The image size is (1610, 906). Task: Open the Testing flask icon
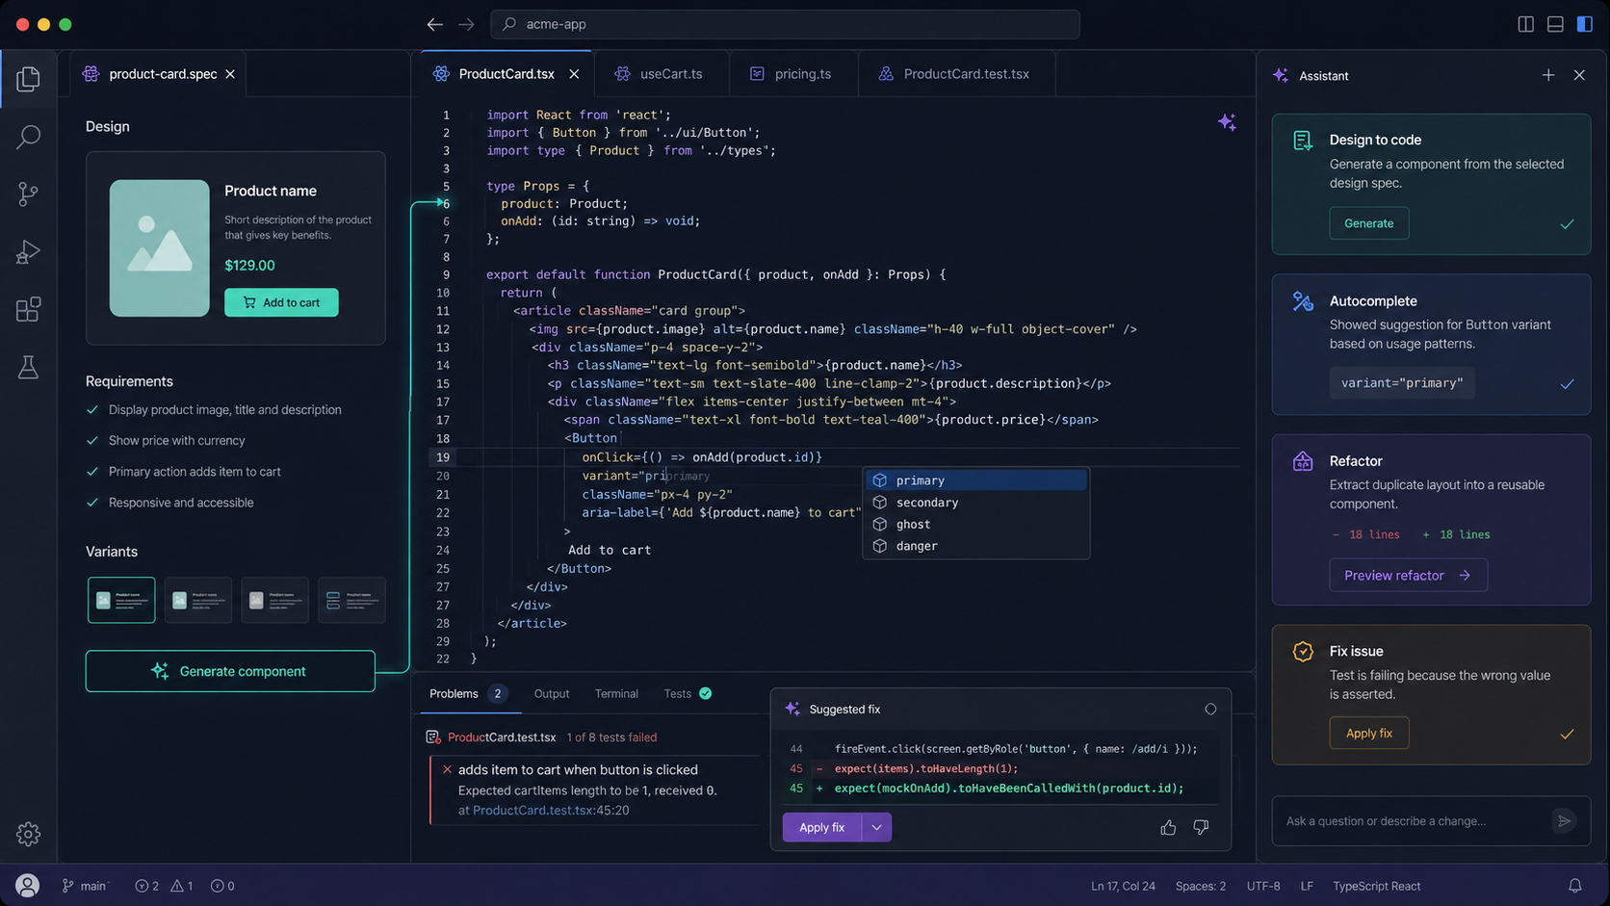tap(28, 367)
